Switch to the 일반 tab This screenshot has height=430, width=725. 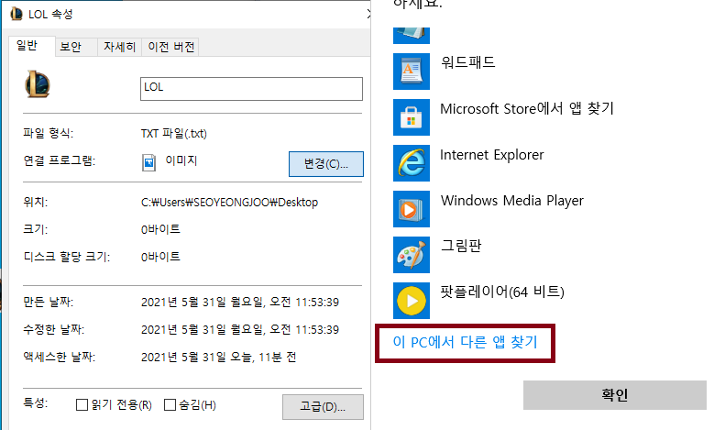point(32,46)
